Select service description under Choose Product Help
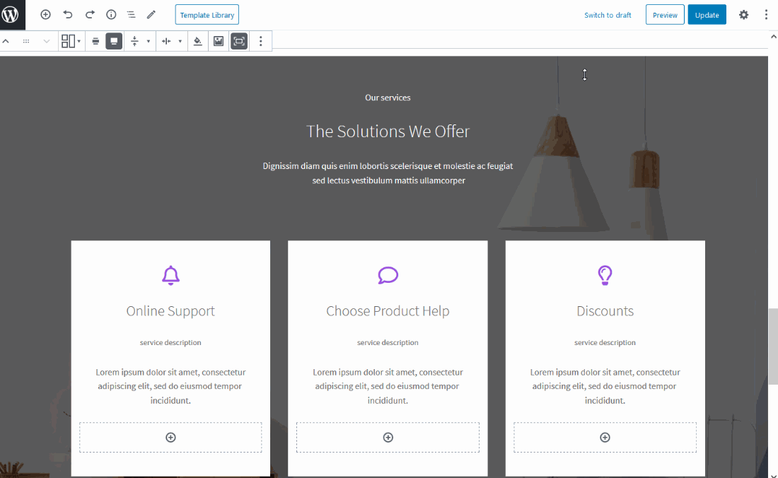Viewport: 778px width, 478px height. (388, 343)
